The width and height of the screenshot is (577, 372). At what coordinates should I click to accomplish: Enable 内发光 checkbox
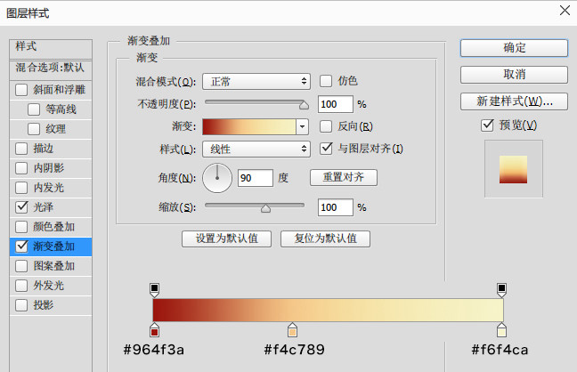[x=21, y=188]
